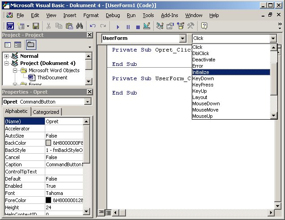Click View Microsoft Word toolbar icon
Screen dimensions: 285x220
click(x=10, y=26)
